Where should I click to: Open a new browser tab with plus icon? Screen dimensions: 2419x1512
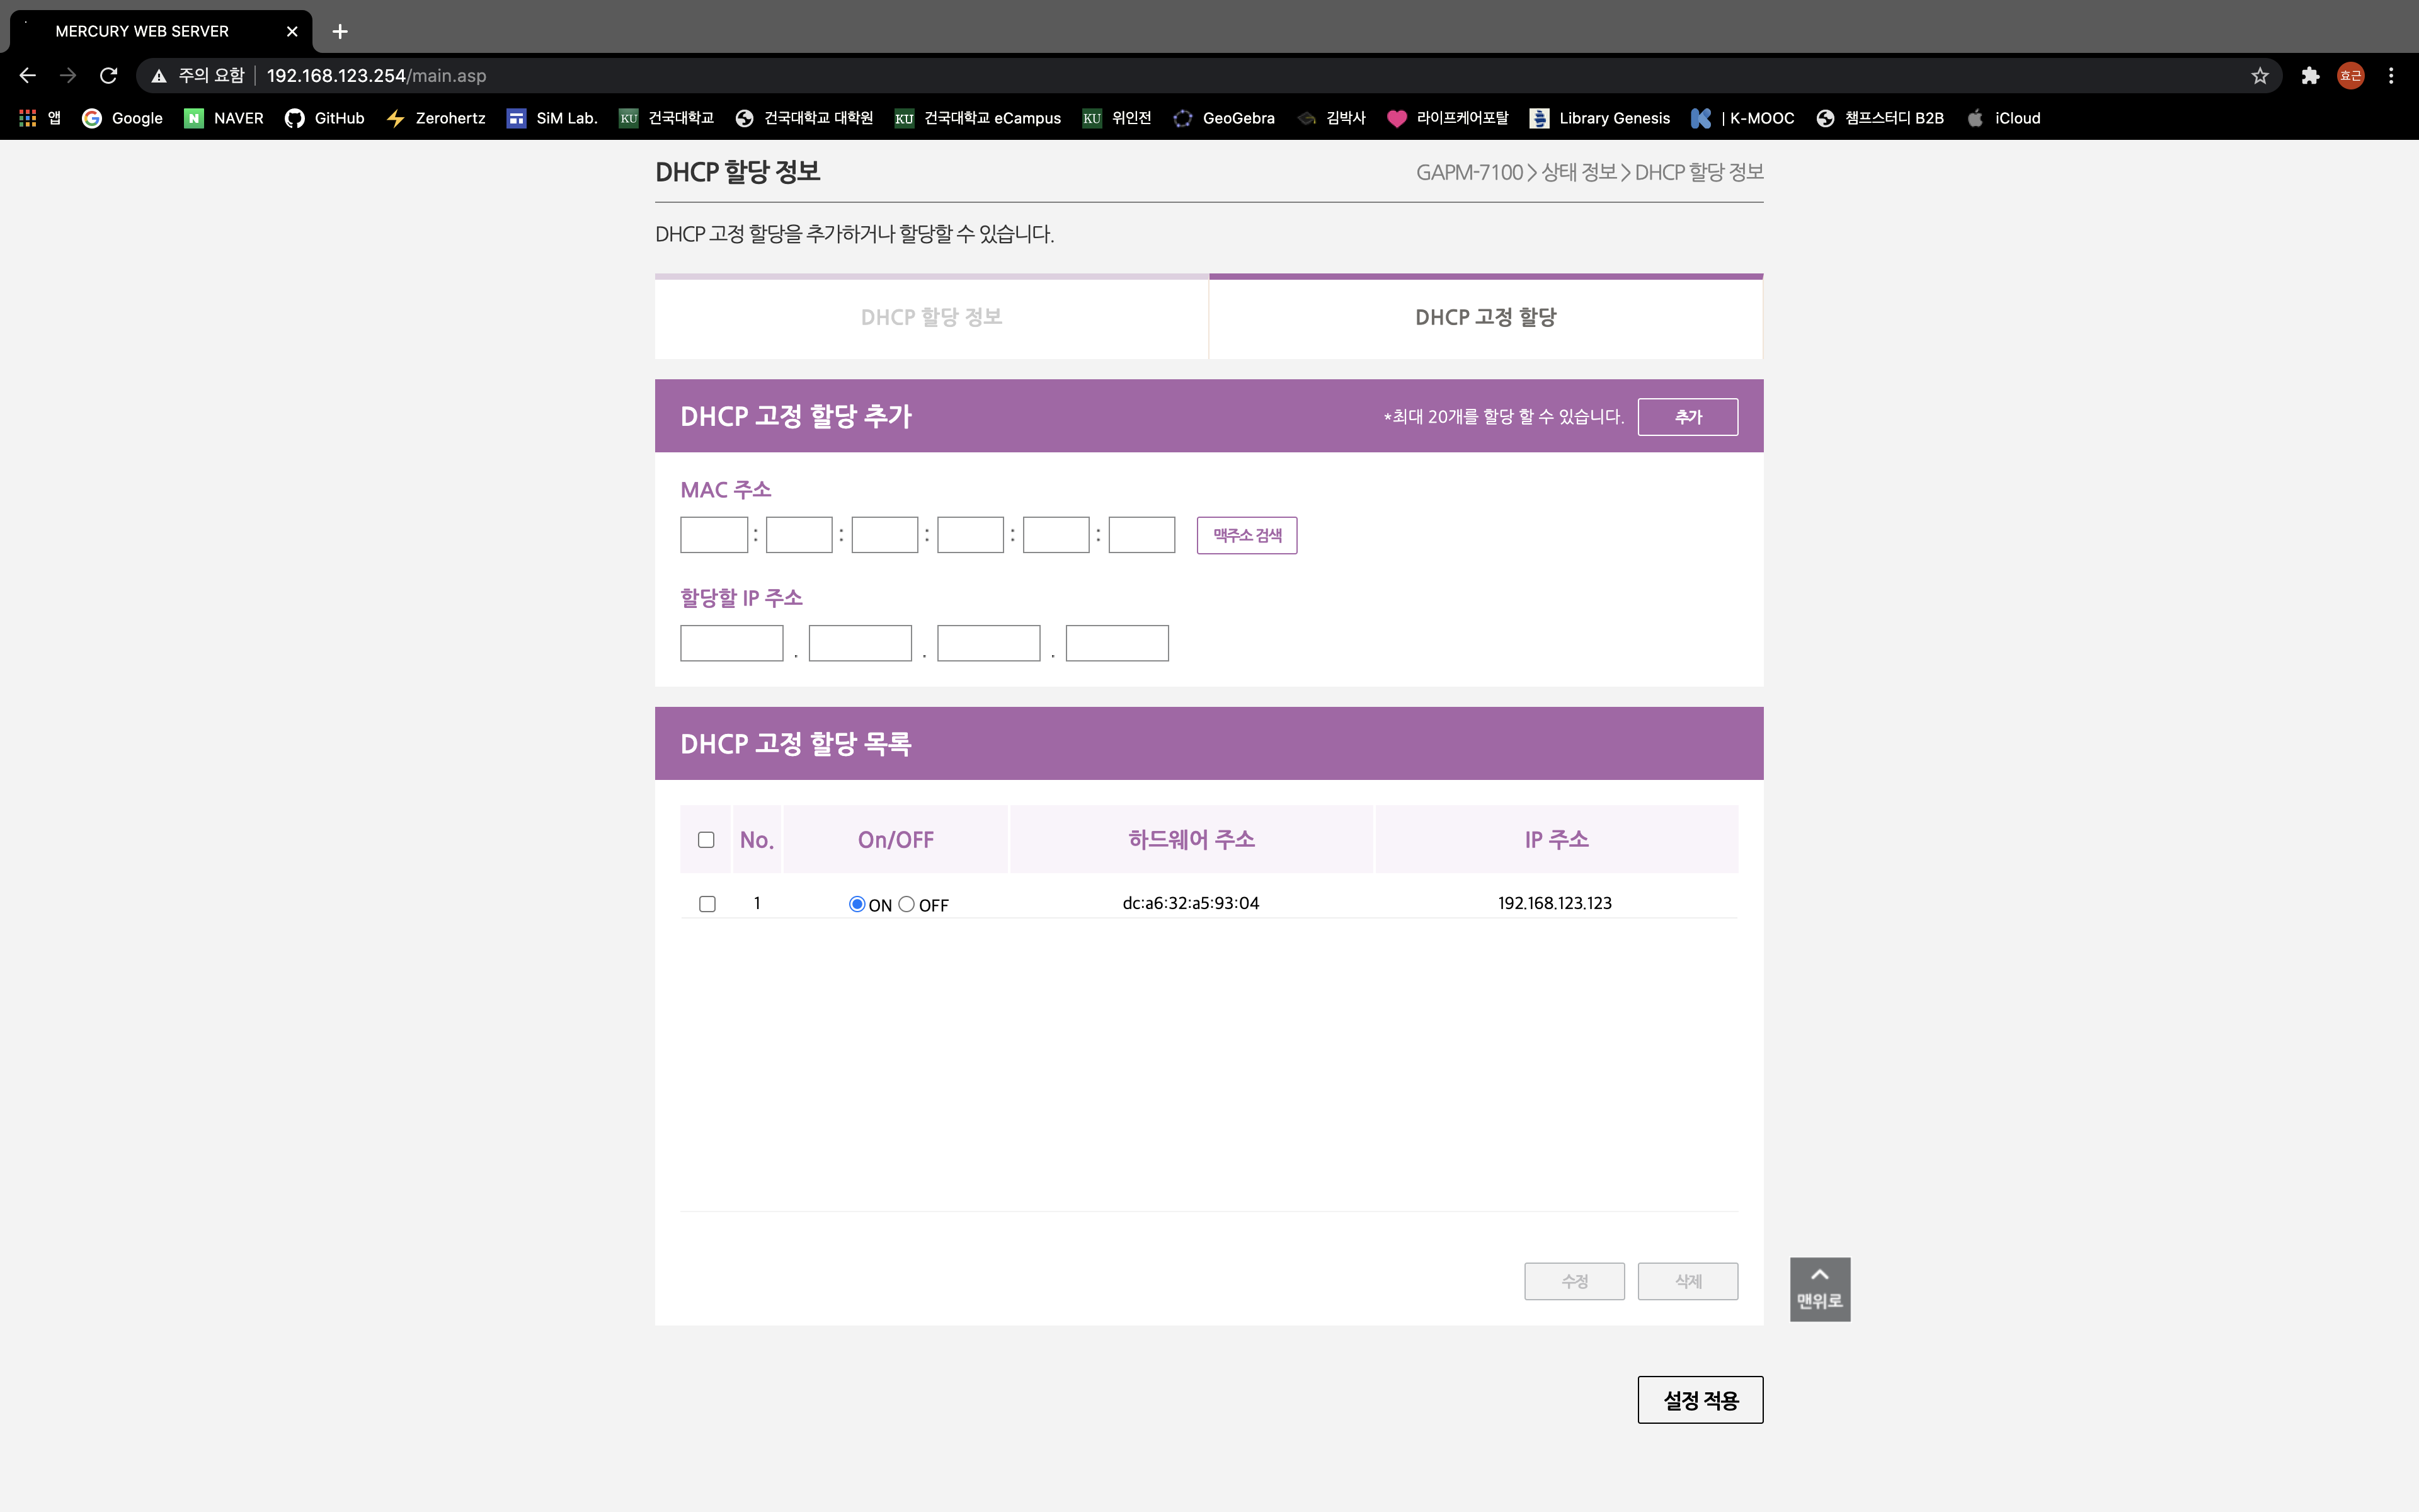pyautogui.click(x=340, y=31)
